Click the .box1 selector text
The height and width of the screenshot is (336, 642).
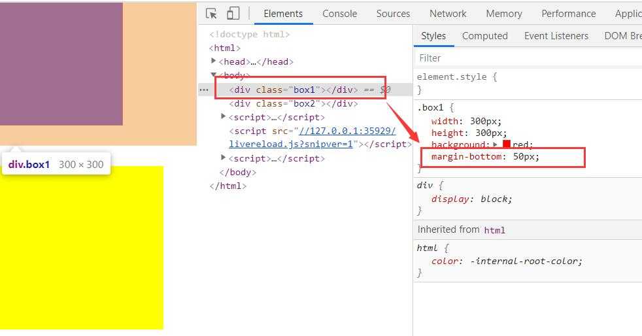click(x=430, y=108)
